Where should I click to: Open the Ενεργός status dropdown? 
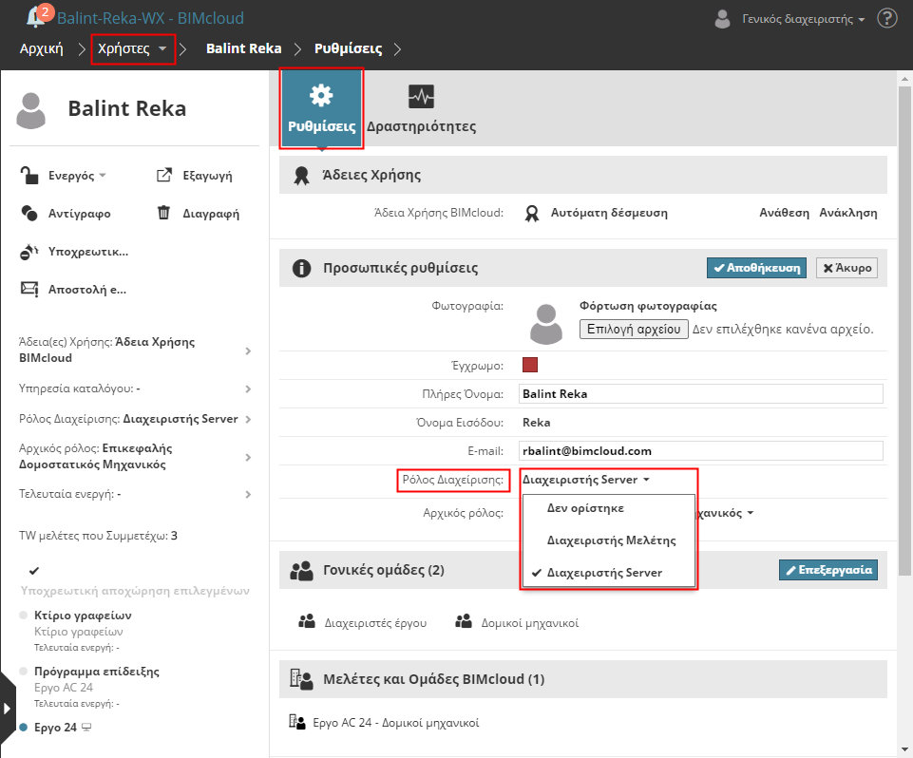pyautogui.click(x=103, y=175)
